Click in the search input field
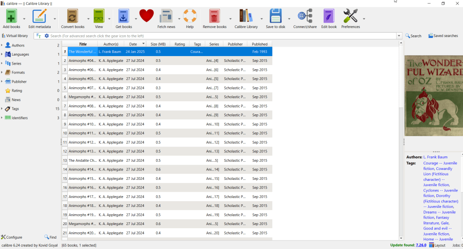 click(222, 36)
